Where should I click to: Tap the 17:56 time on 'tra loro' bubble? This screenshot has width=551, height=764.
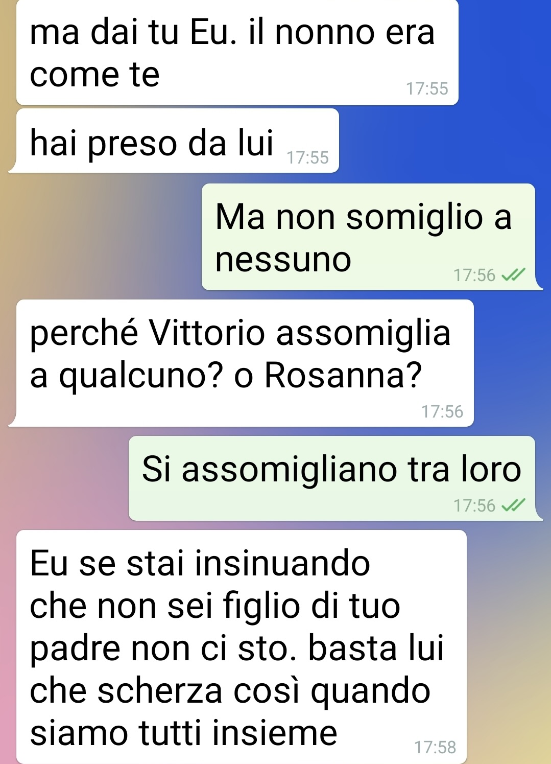click(x=474, y=506)
